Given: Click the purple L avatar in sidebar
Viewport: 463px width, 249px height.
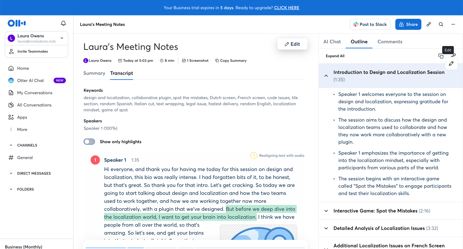Looking at the screenshot, I should (x=11, y=38).
